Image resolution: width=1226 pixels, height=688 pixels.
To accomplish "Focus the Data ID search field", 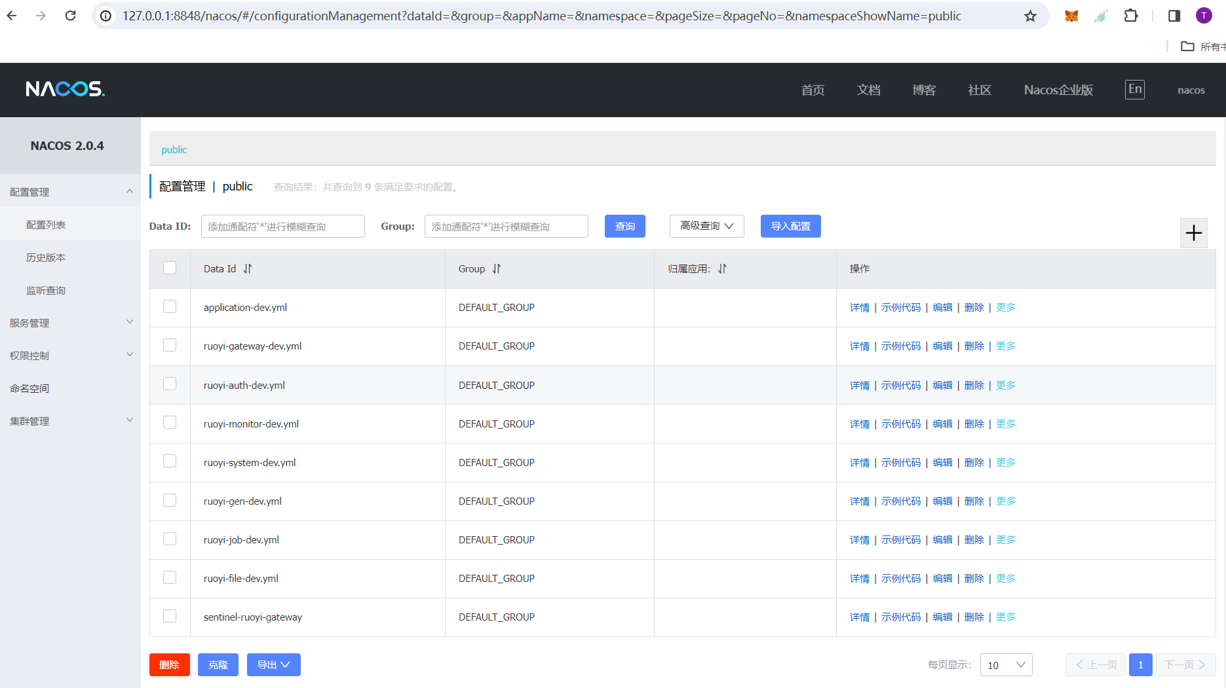I will [282, 226].
